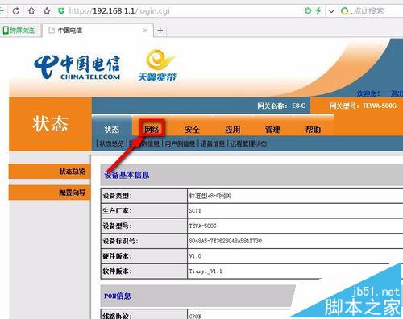Select 语音信息 in the sub-menu bar

coord(213,143)
